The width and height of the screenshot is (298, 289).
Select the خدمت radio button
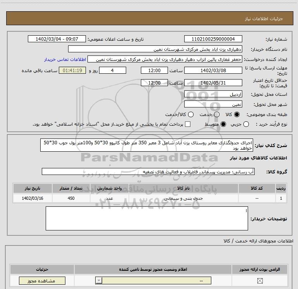coord(217,114)
